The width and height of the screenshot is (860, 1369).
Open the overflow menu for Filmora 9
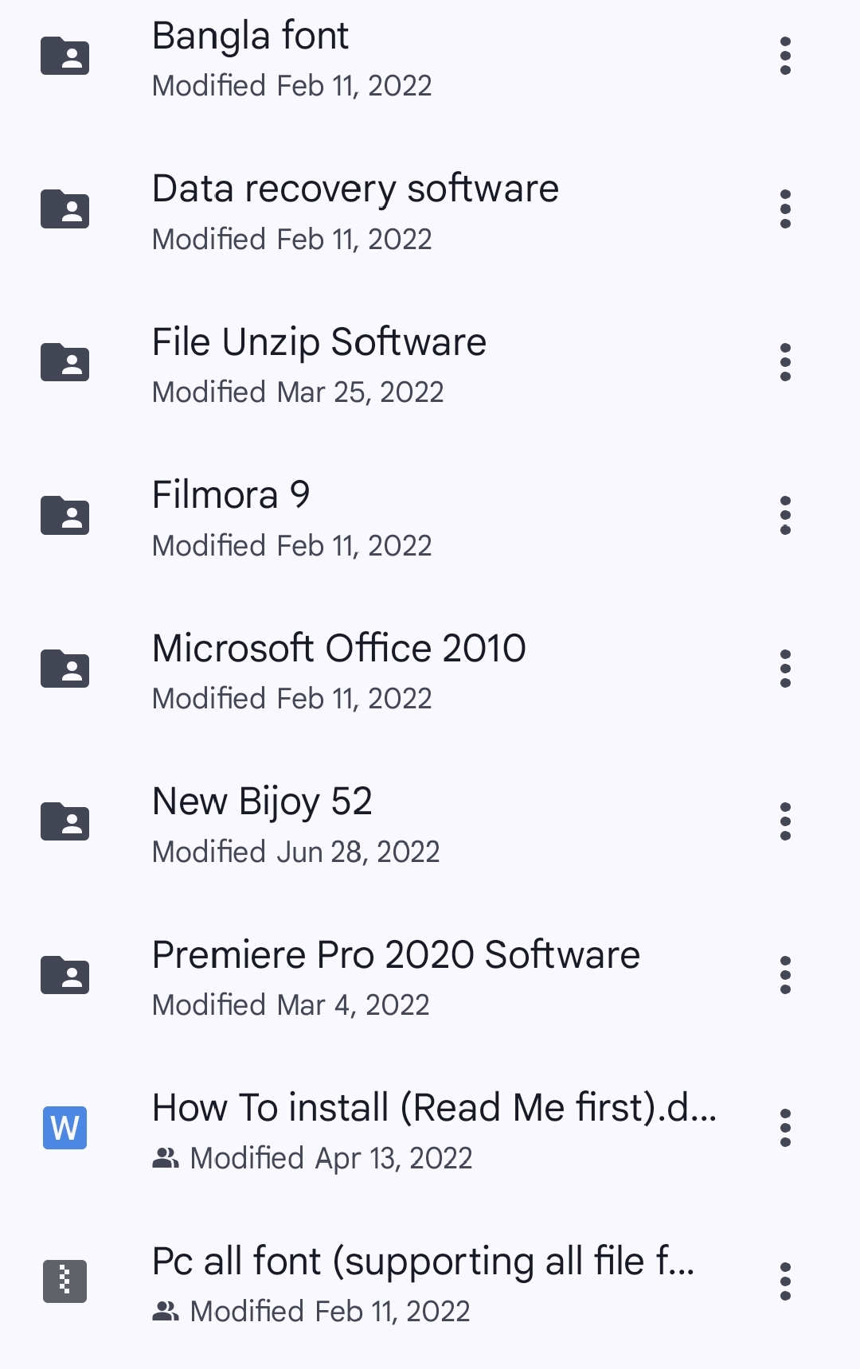click(785, 515)
